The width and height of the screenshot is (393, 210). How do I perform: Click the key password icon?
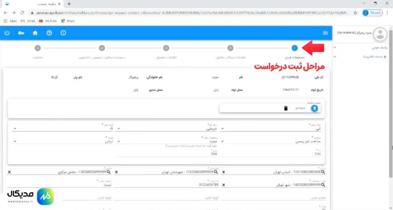coord(21,33)
